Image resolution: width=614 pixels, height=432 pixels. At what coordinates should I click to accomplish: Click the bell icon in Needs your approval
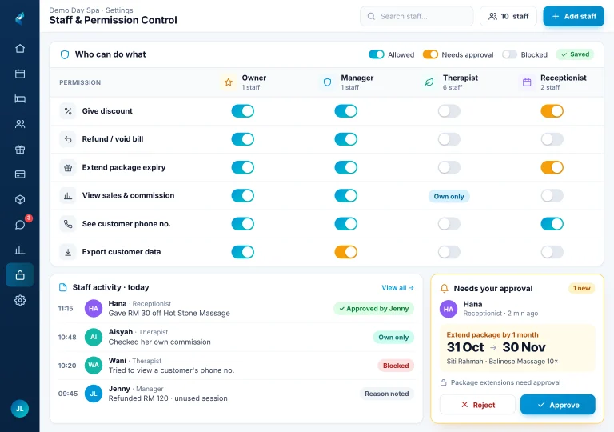pos(444,289)
